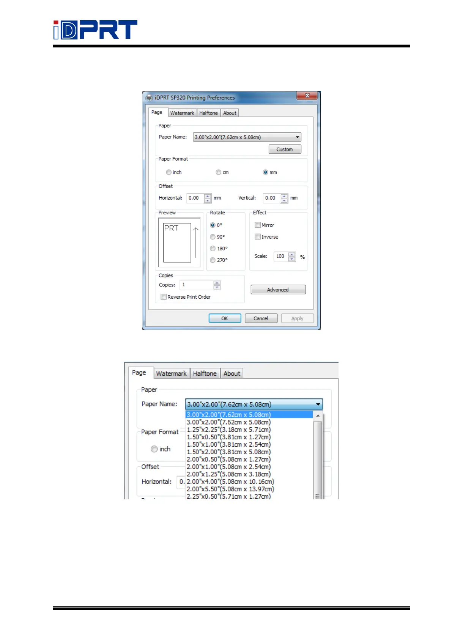Increase Scale with up arrow
Image resolution: width=452 pixels, height=639 pixels.
pyautogui.click(x=292, y=254)
